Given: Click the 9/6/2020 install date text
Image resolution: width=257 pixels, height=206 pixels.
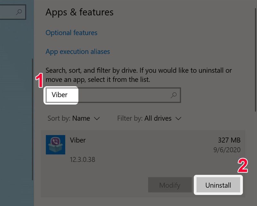Looking at the screenshot, I should [x=227, y=150].
